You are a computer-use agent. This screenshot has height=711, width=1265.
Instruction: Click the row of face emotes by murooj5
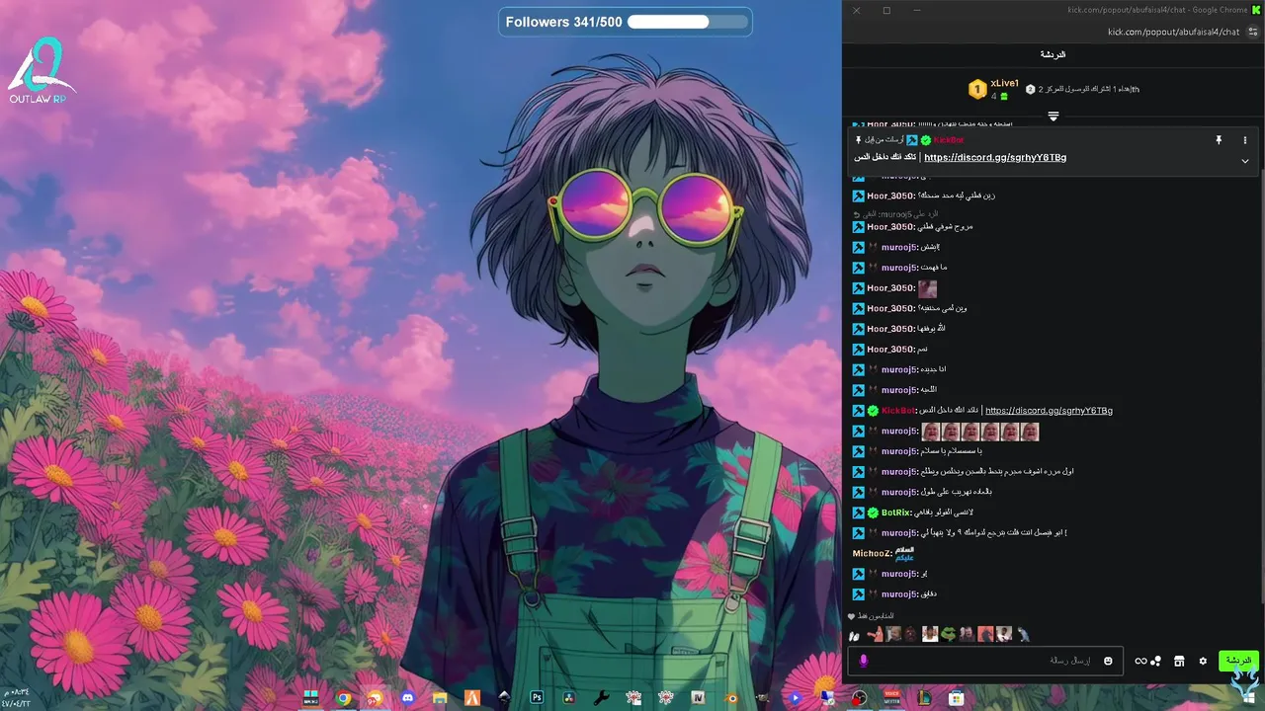click(979, 431)
